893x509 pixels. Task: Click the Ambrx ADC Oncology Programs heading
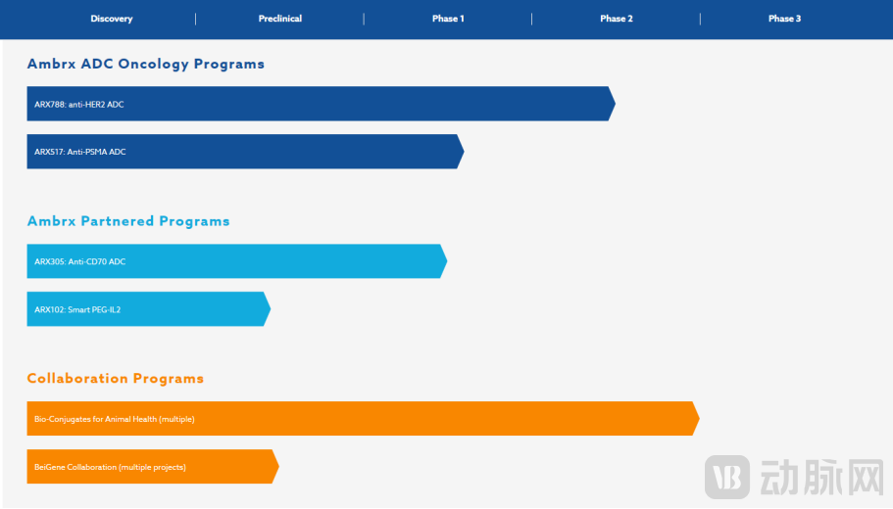point(146,64)
